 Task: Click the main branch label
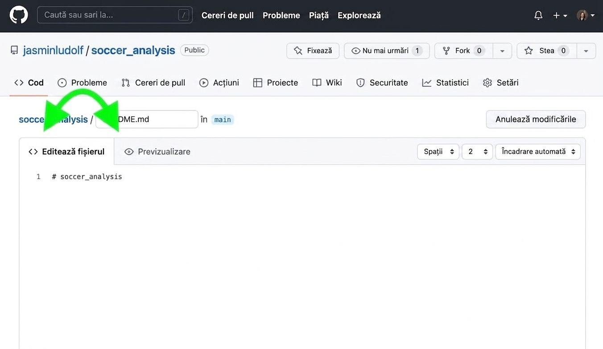tap(223, 119)
